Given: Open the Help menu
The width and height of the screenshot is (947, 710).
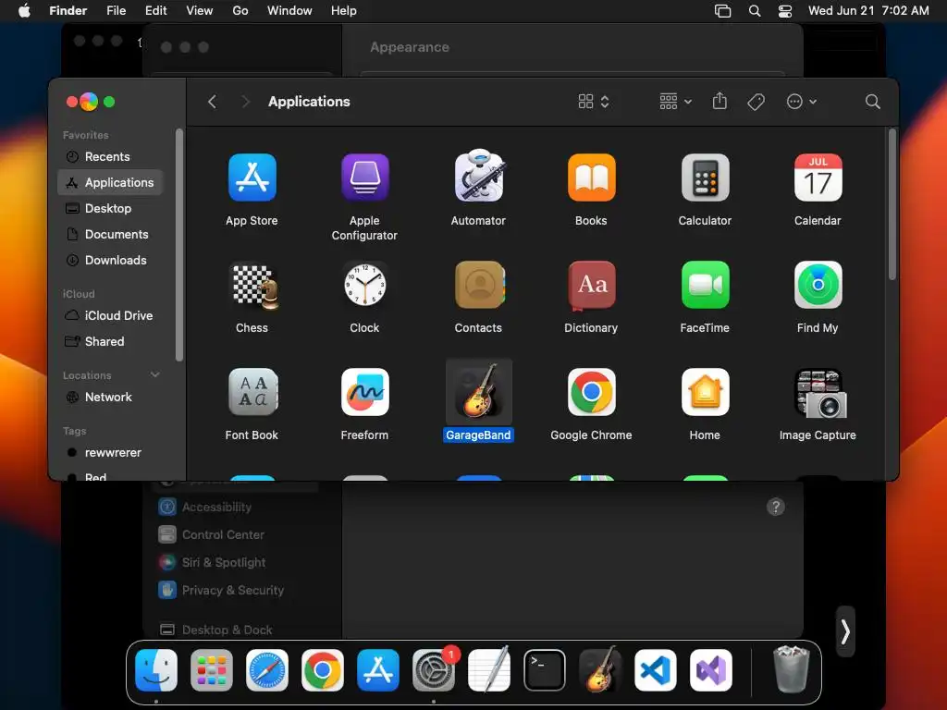Looking at the screenshot, I should (x=344, y=10).
